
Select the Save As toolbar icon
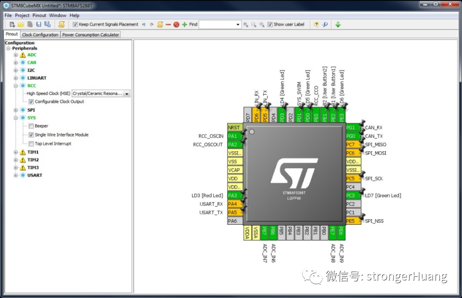click(48, 24)
